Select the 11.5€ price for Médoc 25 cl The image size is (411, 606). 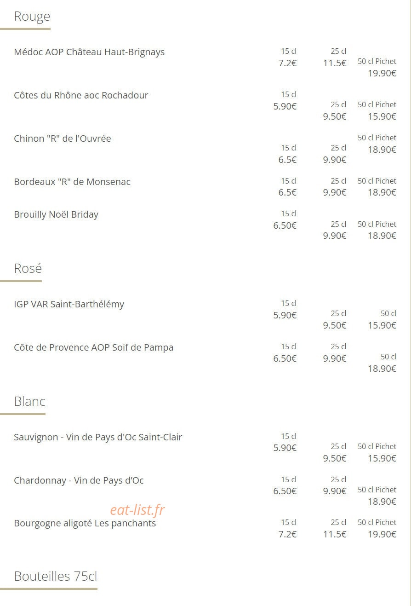click(335, 63)
